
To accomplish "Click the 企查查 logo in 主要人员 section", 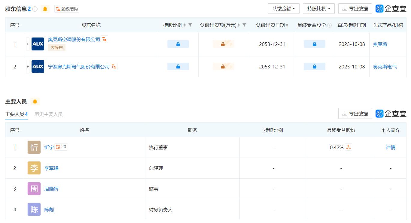I will 391,113.
